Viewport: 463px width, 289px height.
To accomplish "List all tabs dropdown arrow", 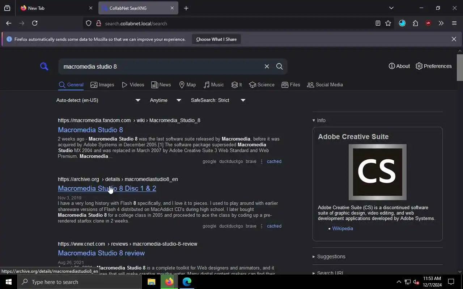I will (x=391, y=8).
